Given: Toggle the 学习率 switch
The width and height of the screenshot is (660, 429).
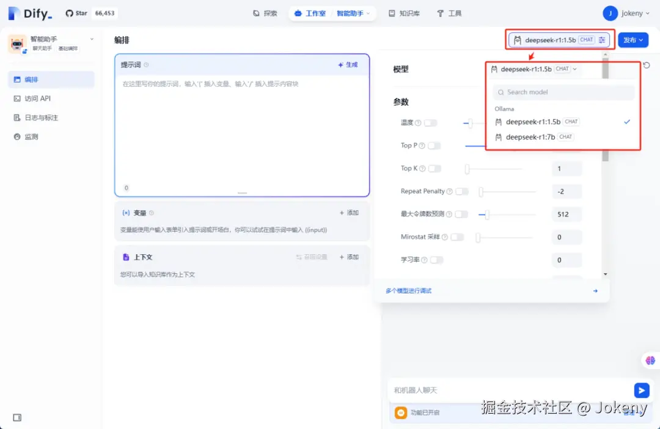Looking at the screenshot, I should tap(436, 260).
